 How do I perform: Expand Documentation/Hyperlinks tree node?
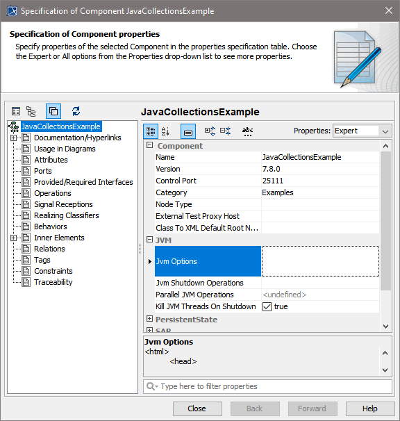point(13,138)
